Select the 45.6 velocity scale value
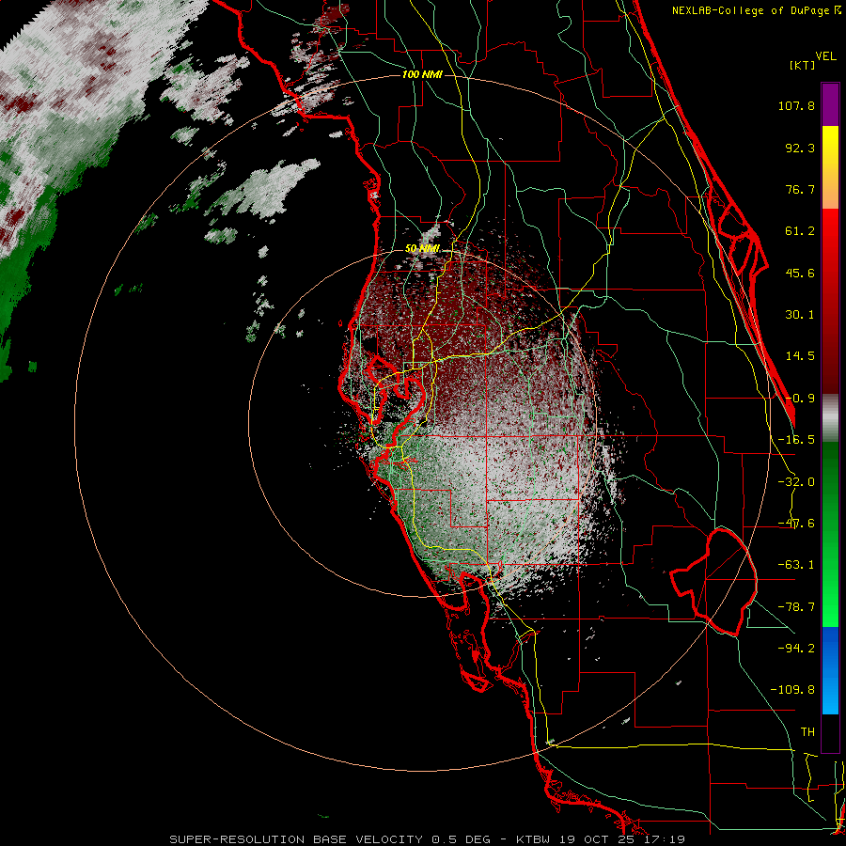 click(x=800, y=273)
